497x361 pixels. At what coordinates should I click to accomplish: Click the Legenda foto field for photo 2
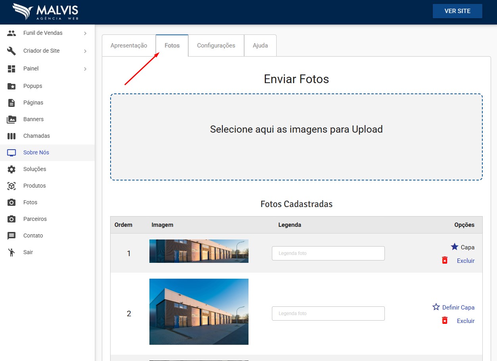coord(328,313)
